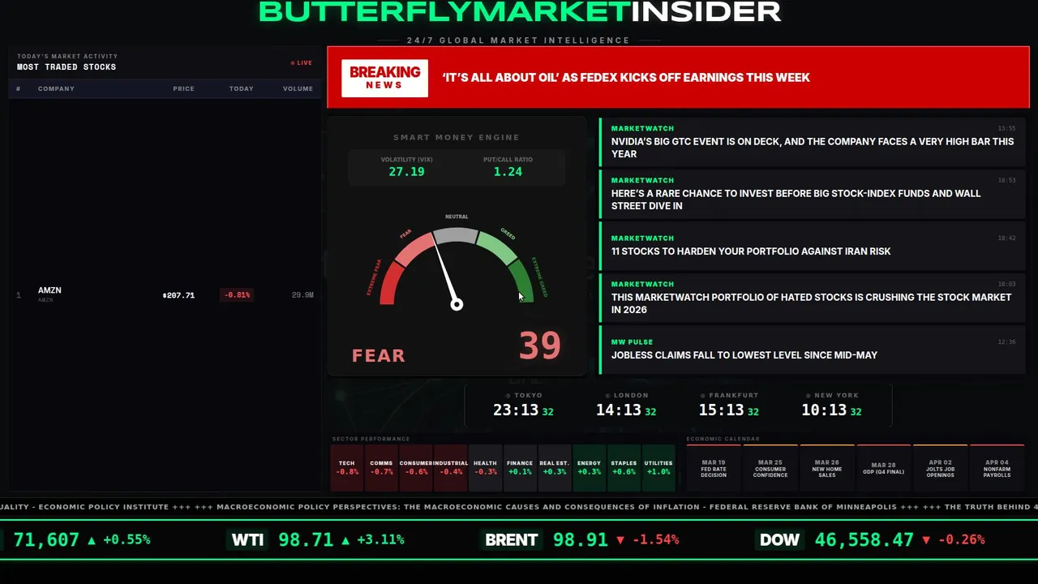Sort table by COMPANY column
1038x584 pixels.
56,88
